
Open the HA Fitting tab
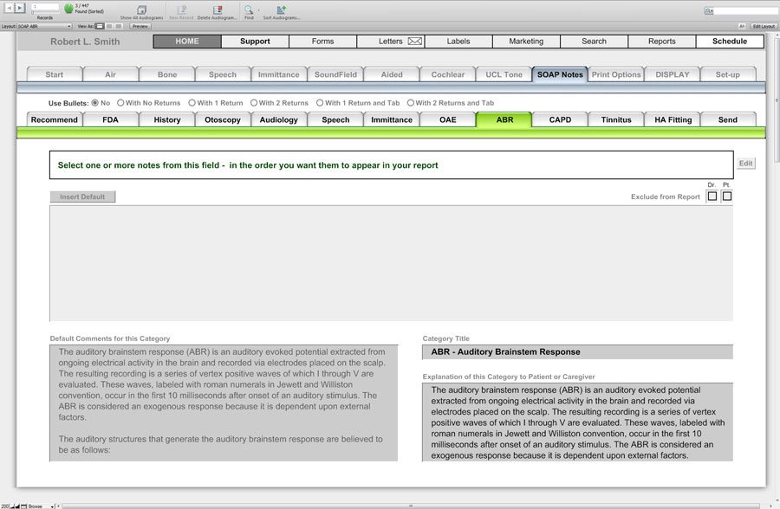(673, 119)
